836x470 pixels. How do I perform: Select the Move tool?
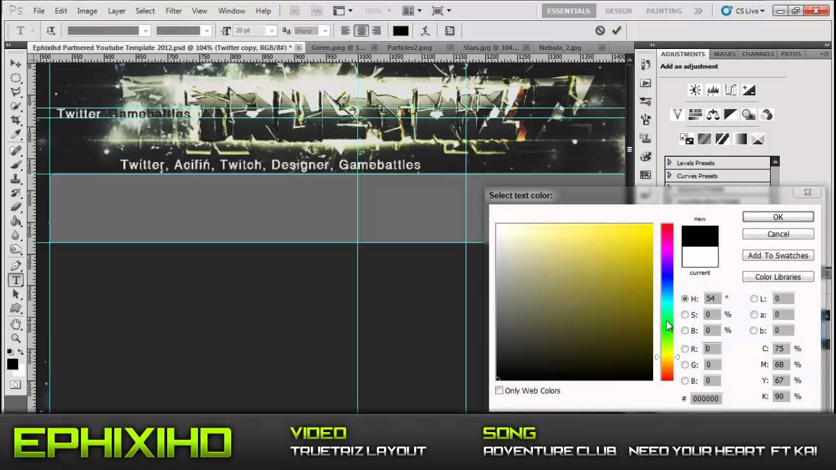pos(16,64)
